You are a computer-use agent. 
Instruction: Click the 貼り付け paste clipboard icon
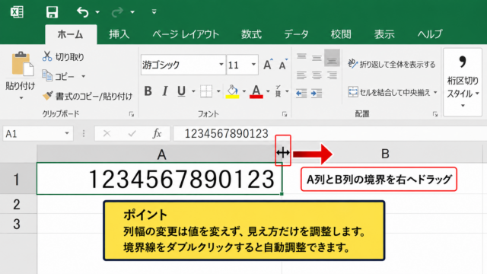(x=22, y=64)
